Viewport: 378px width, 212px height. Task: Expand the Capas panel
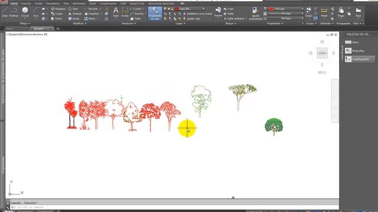click(x=180, y=24)
